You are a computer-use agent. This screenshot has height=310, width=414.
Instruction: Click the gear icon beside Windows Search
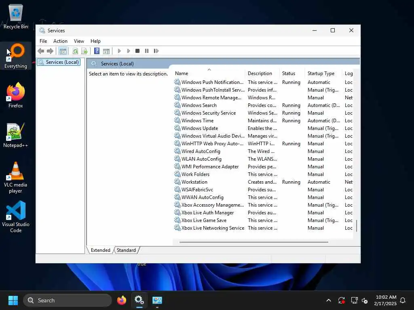point(177,105)
